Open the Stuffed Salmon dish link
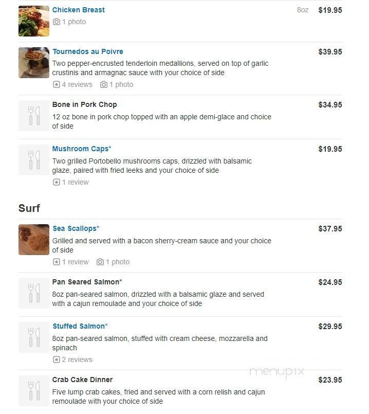This screenshot has height=414, width=369. pos(79,326)
